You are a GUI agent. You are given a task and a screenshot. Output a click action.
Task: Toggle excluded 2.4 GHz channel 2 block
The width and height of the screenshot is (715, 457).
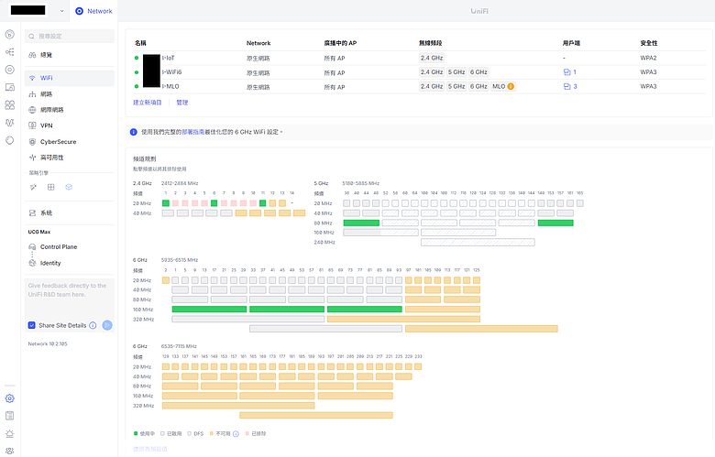(176, 203)
